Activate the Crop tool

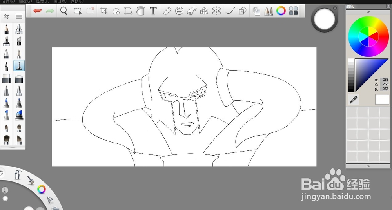click(x=104, y=11)
